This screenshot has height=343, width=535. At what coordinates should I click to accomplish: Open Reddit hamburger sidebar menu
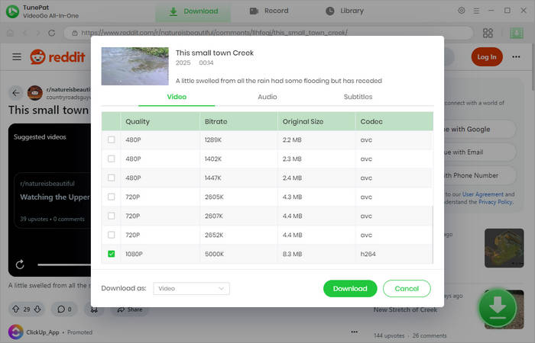pyautogui.click(x=17, y=56)
